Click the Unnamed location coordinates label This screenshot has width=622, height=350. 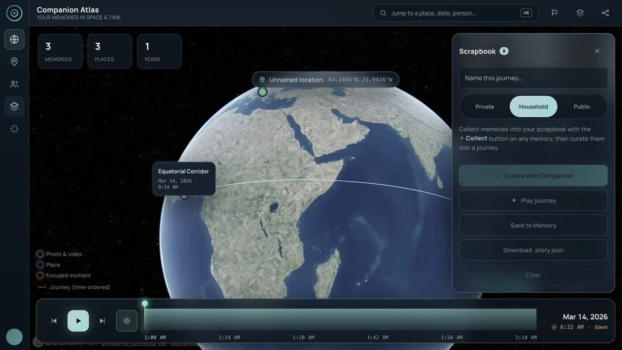click(326, 80)
